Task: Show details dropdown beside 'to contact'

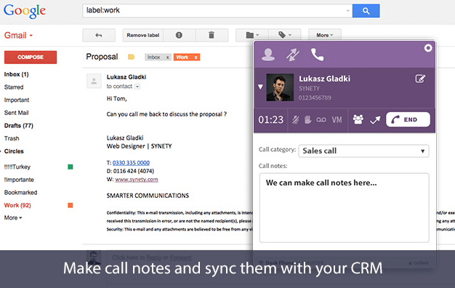Action: pos(137,87)
